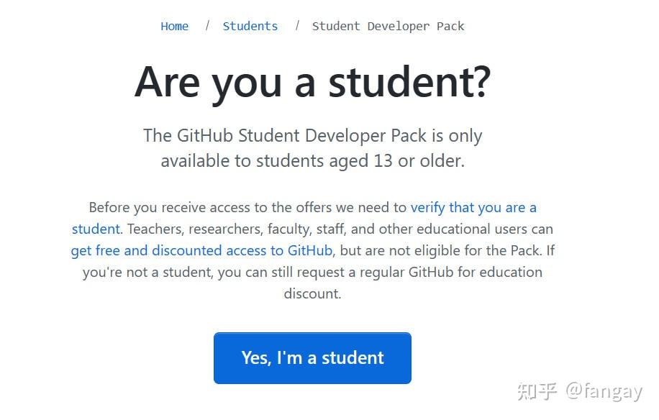Confirm student status with the blue button
This screenshot has width=659, height=420.
[x=312, y=357]
